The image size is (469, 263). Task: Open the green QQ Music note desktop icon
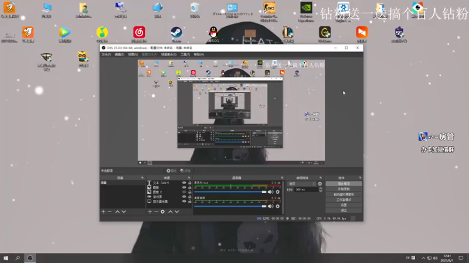coord(102,34)
